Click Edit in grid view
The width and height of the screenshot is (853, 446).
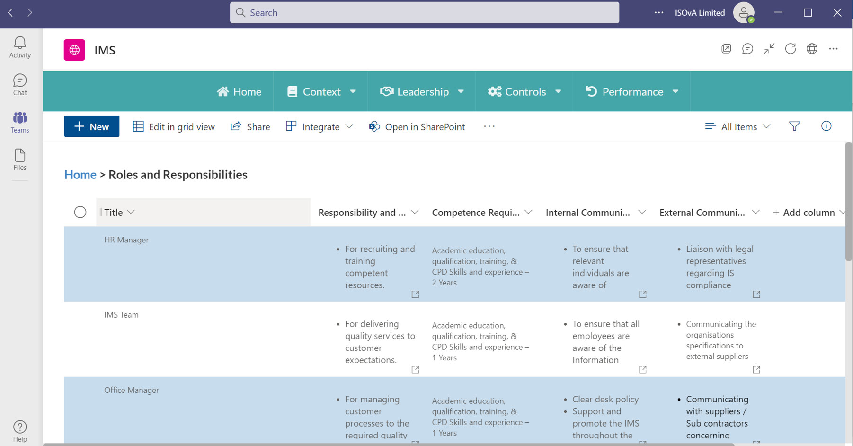174,126
